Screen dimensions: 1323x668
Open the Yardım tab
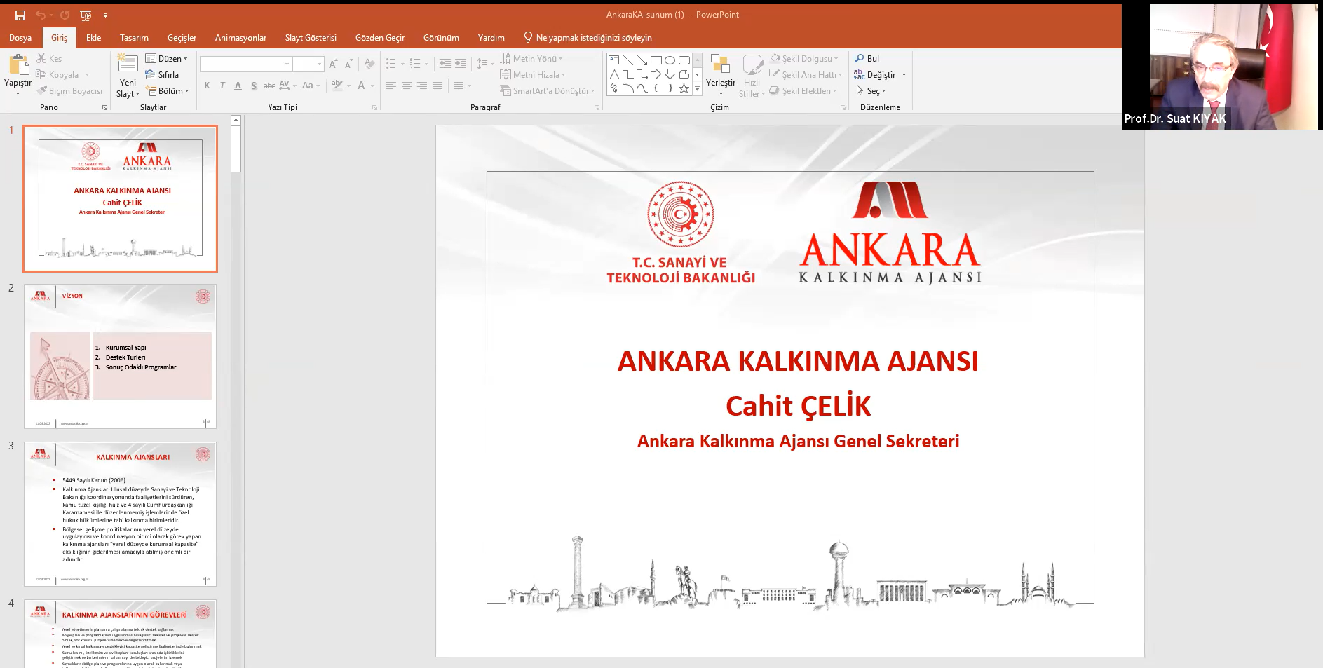pos(491,38)
